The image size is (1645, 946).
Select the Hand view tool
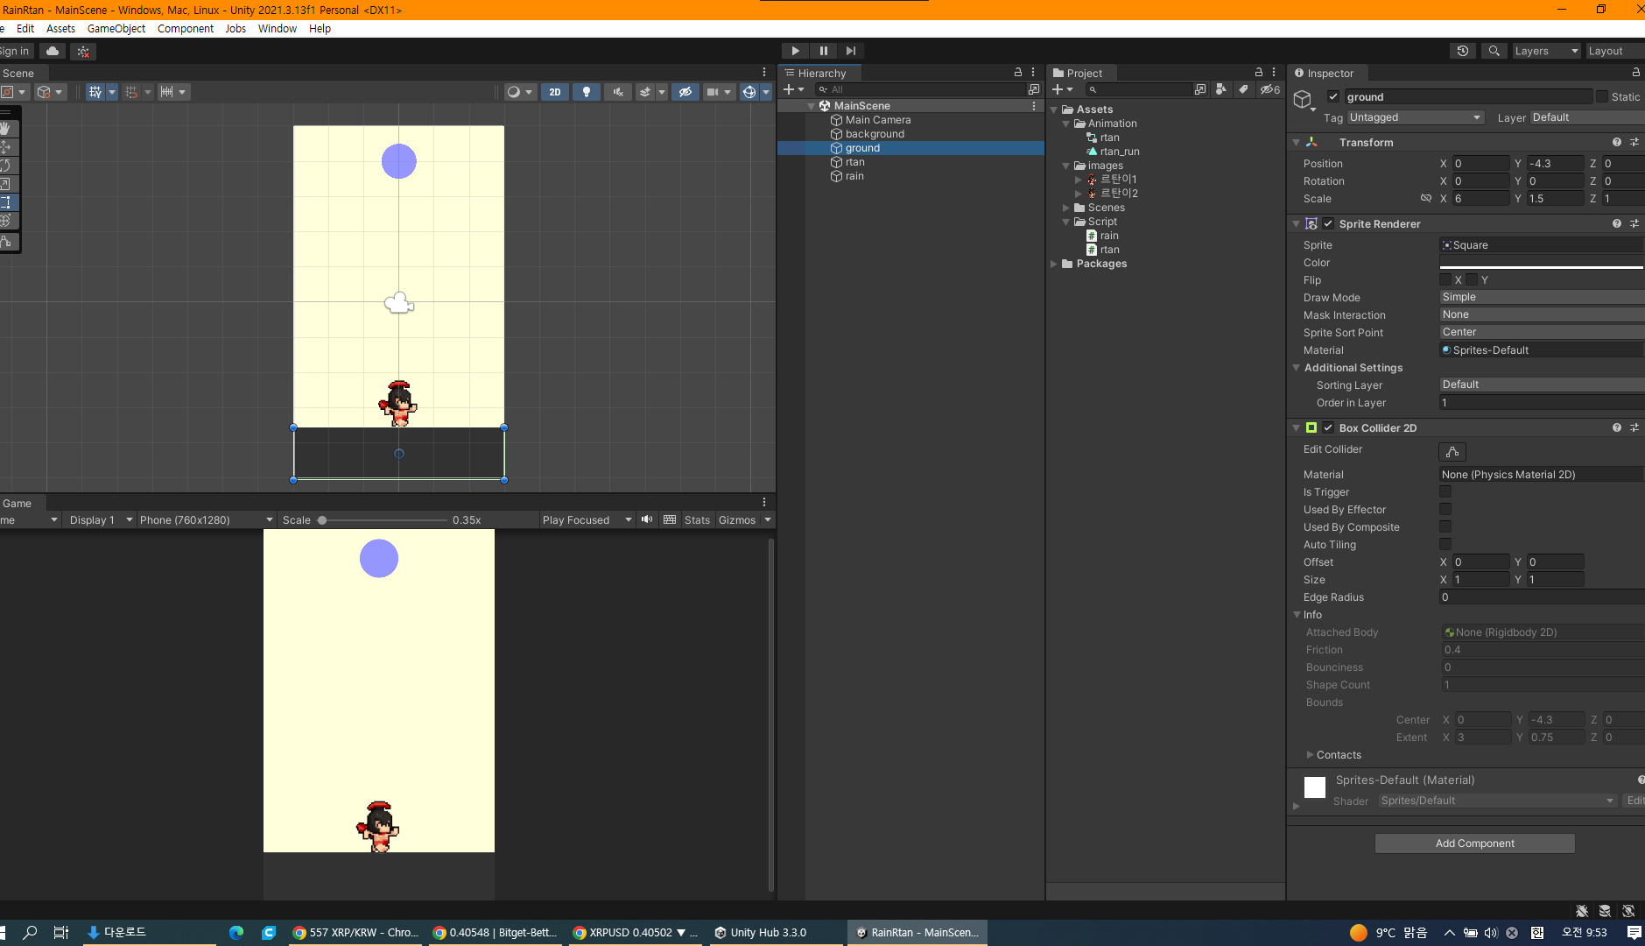(5, 128)
